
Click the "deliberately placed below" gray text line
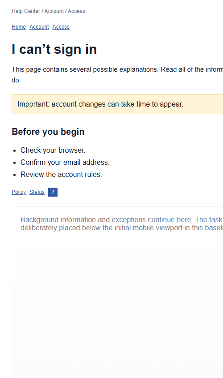122,228
